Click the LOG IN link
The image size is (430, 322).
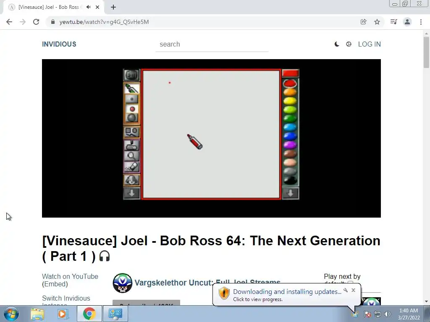click(370, 44)
